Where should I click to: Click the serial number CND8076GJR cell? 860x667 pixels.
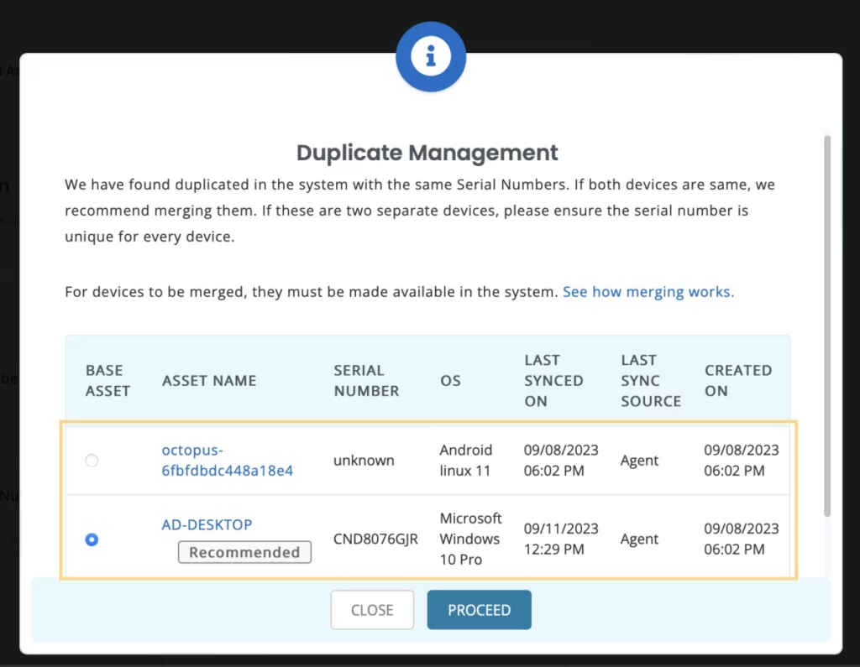[375, 539]
